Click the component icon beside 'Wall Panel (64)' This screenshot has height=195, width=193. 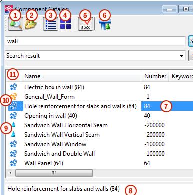coord(13,163)
